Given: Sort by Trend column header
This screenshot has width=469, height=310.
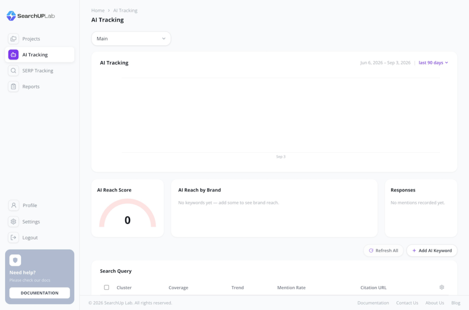Looking at the screenshot, I should 238,288.
